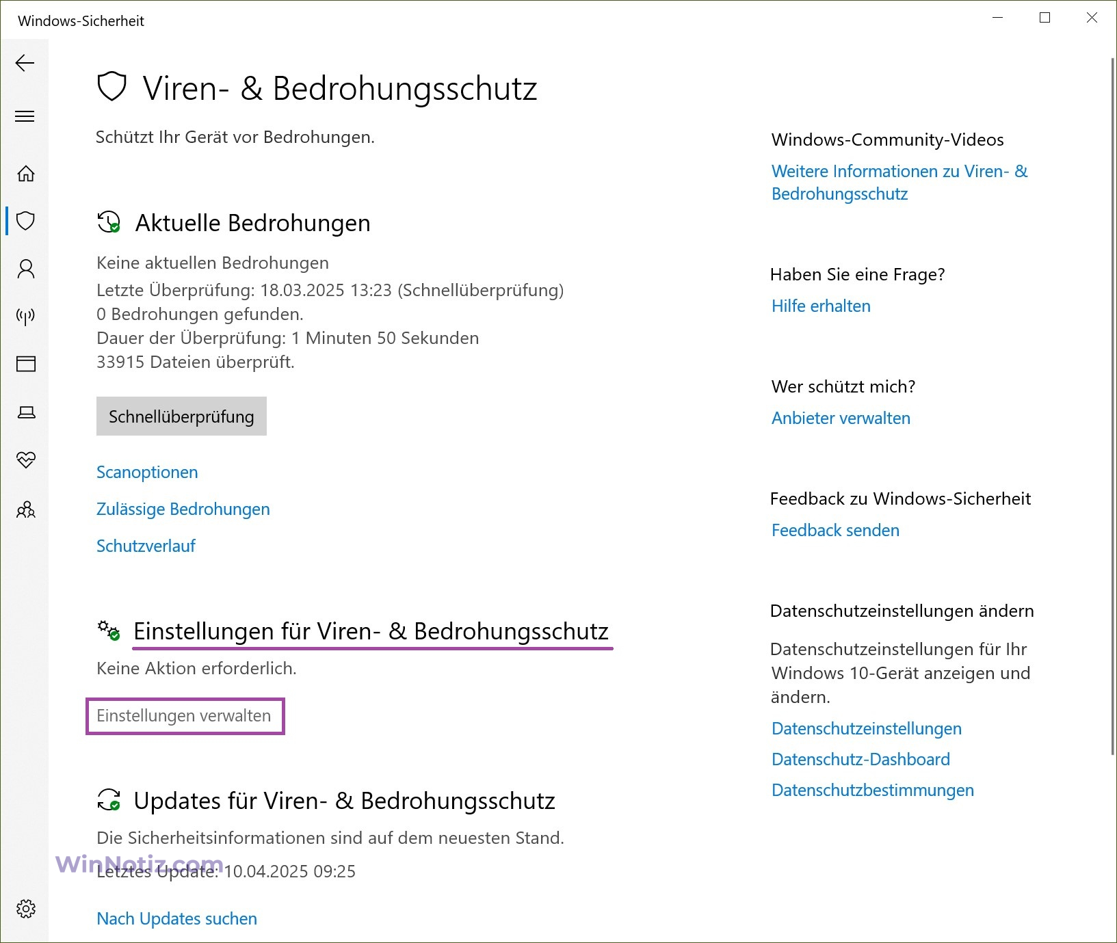Go back with the arrow icon
The width and height of the screenshot is (1117, 943).
[25, 64]
